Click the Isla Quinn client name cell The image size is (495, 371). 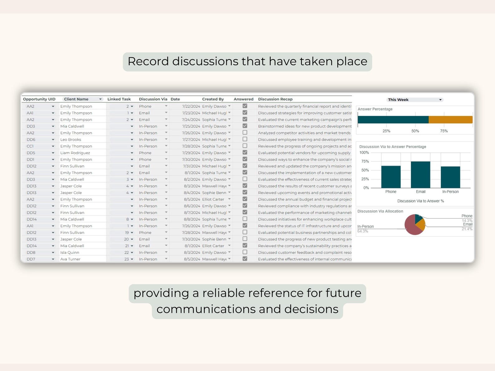[82, 253]
